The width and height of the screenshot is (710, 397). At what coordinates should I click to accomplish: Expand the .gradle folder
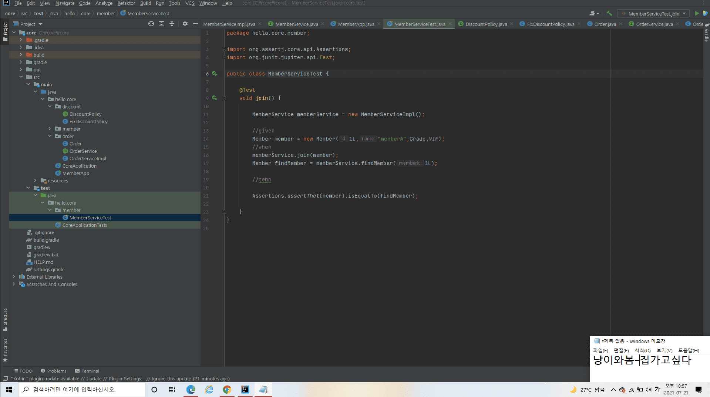tap(21, 40)
